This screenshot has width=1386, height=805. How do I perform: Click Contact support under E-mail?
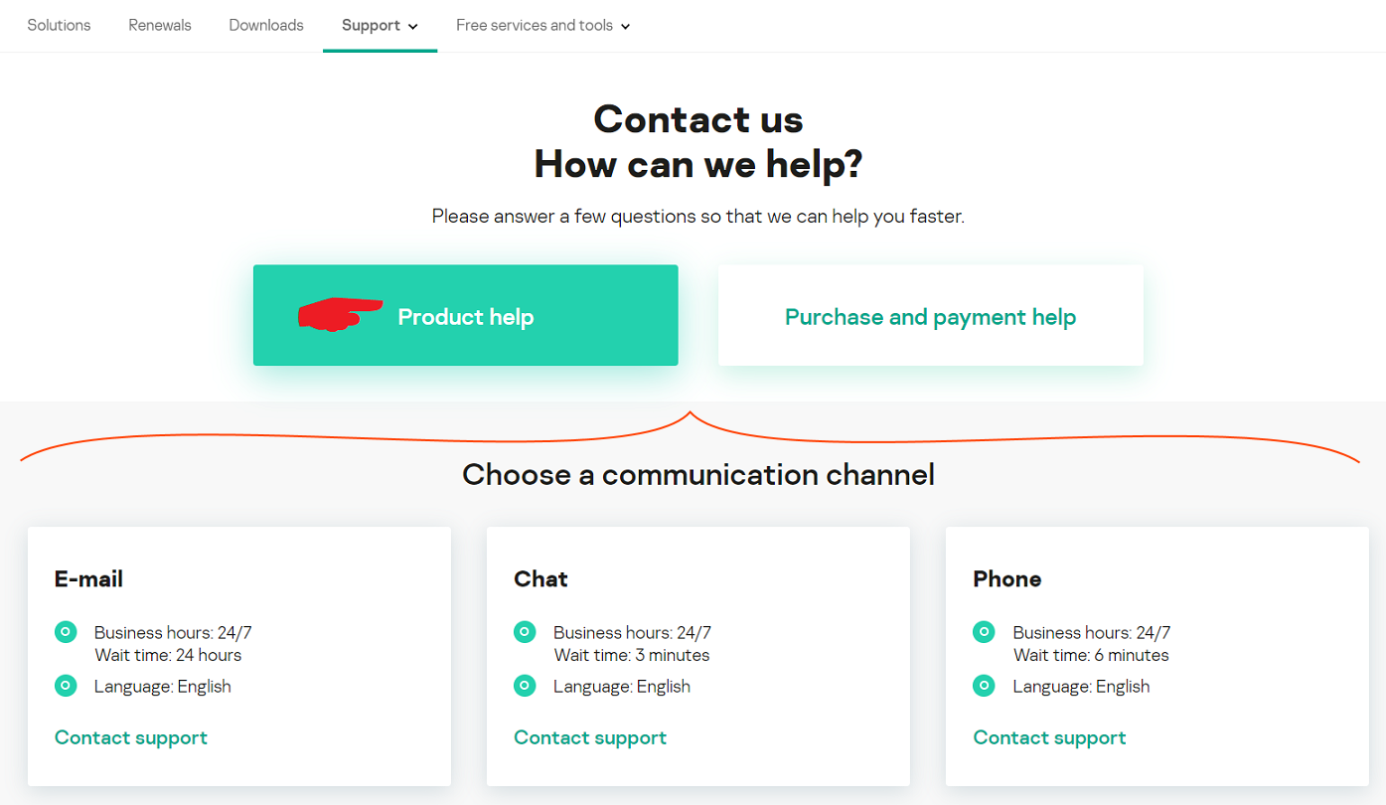(131, 737)
